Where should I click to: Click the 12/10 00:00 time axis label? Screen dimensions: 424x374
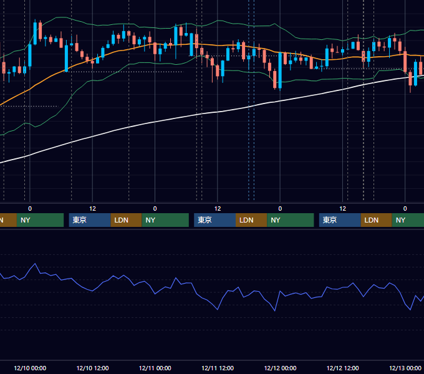click(x=30, y=368)
